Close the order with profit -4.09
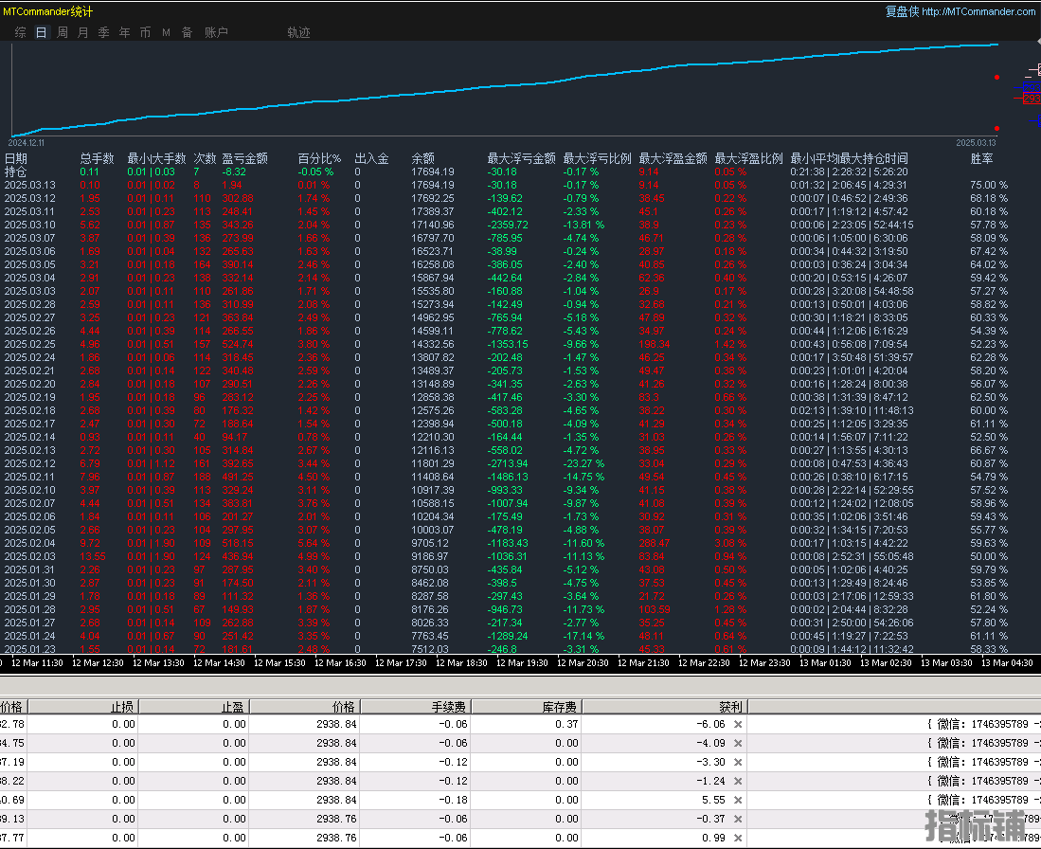 click(x=738, y=744)
